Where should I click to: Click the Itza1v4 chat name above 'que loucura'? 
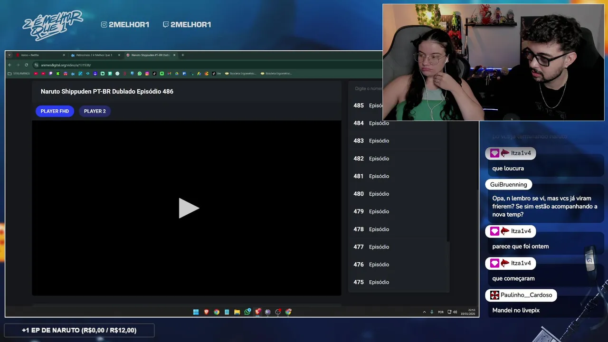(x=521, y=153)
